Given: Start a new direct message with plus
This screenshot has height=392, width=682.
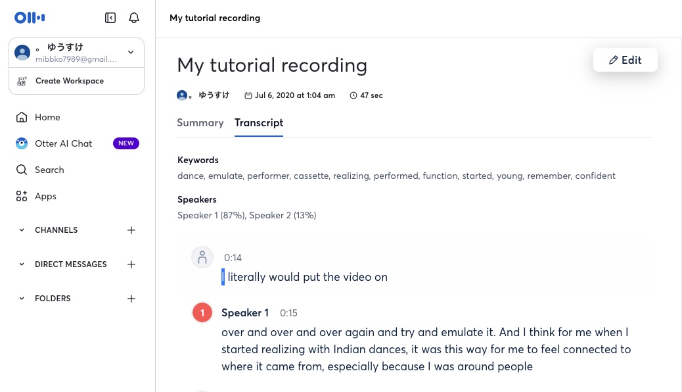Looking at the screenshot, I should [131, 264].
